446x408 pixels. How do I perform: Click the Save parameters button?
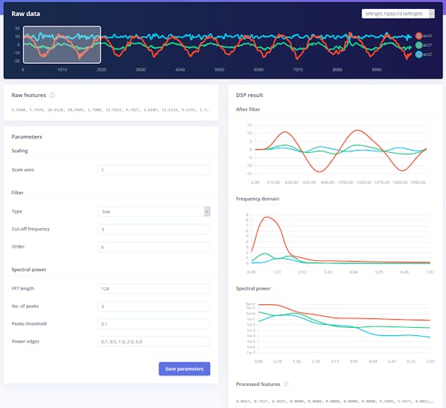184,369
